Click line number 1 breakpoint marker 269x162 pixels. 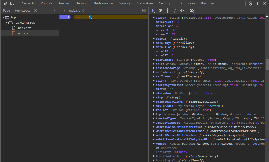point(65,17)
